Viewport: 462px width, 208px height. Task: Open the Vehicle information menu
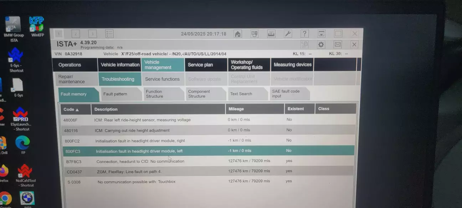[120, 65]
